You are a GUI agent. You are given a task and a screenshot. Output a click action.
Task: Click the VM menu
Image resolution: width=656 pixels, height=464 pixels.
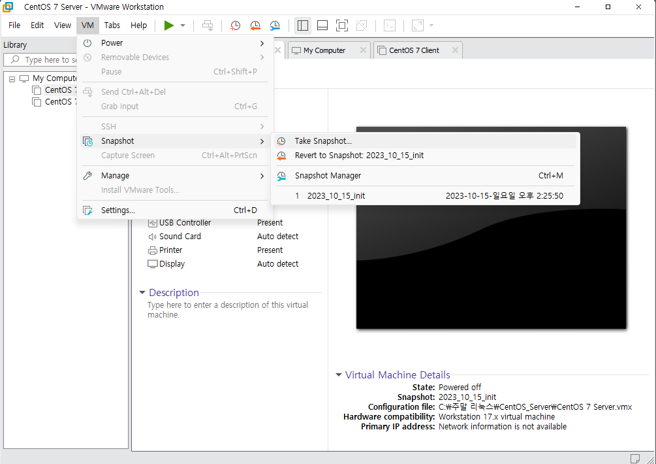point(87,25)
